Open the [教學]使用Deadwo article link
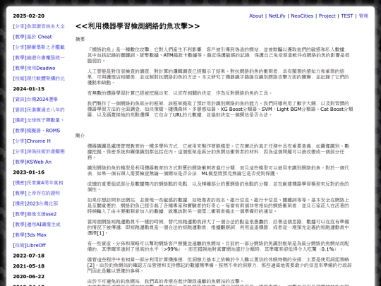The image size is (381, 286). click(34, 68)
